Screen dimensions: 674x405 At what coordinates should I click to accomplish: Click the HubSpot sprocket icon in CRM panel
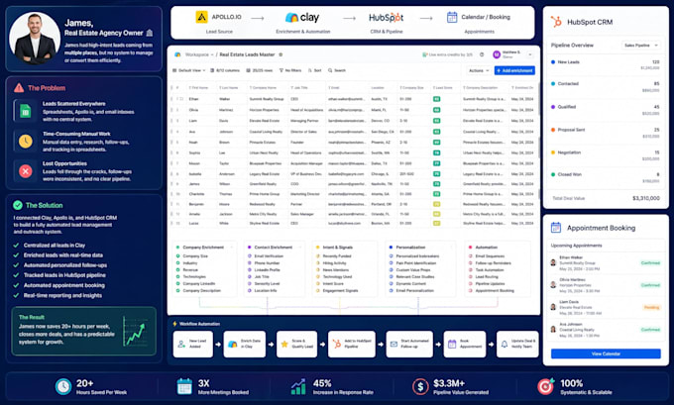(x=556, y=22)
